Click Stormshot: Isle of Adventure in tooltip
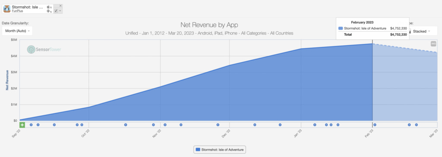442x157 pixels. [x=365, y=28]
